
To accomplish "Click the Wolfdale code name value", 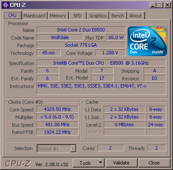I will coord(60,37).
